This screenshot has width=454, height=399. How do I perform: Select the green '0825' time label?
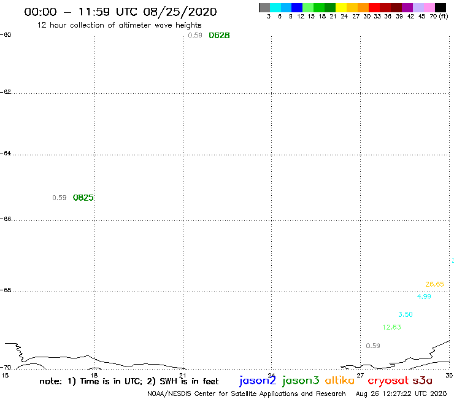[x=83, y=198]
